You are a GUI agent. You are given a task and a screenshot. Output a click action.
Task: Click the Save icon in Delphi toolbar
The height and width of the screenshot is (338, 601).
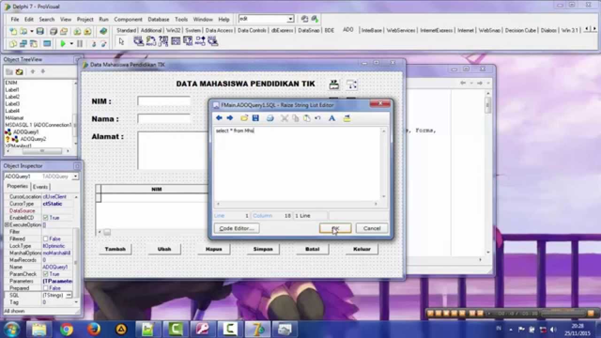click(x=40, y=31)
